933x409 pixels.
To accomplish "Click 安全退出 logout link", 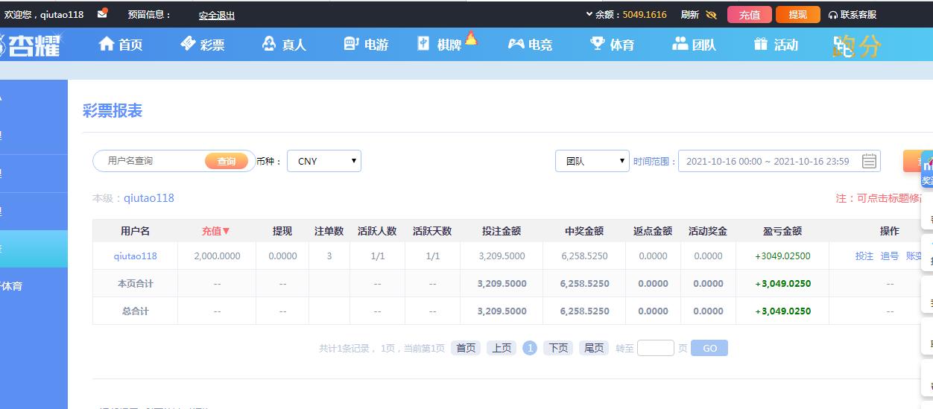I will [217, 16].
